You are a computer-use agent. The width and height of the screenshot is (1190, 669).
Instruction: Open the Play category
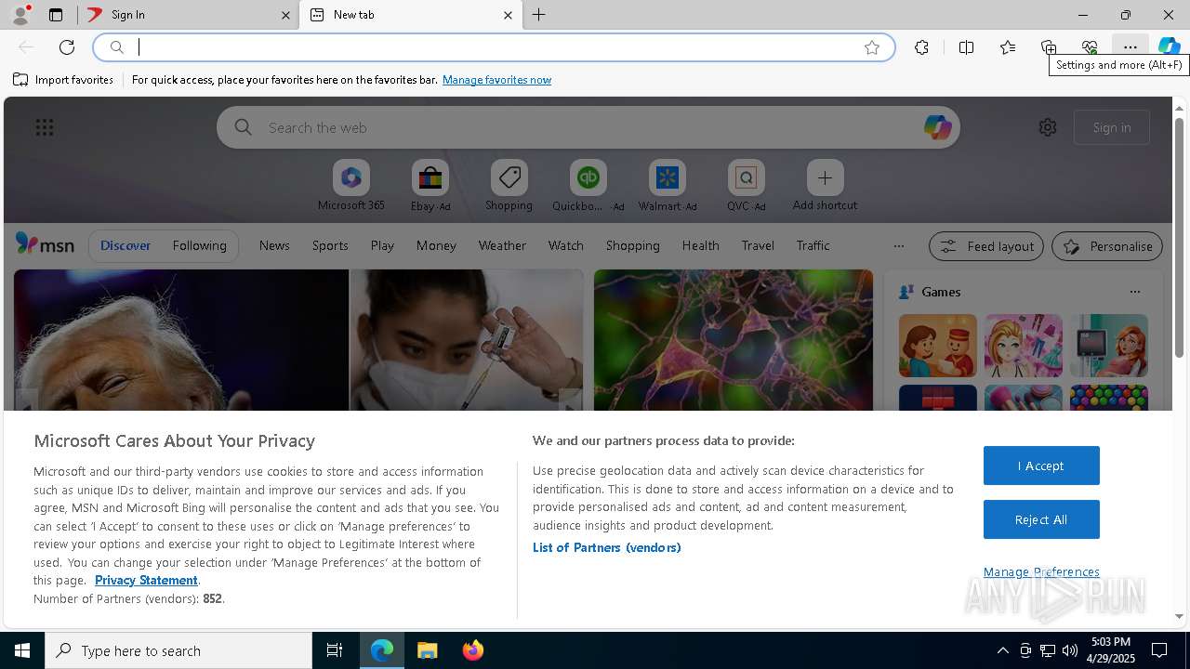click(382, 245)
